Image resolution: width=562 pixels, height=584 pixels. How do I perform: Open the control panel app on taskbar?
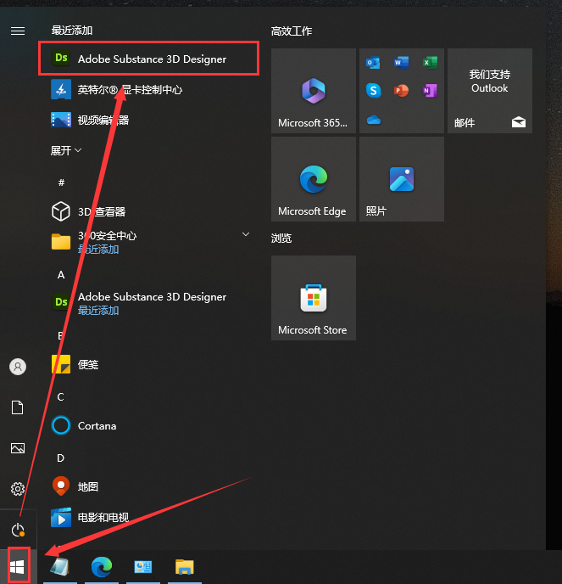[143, 567]
